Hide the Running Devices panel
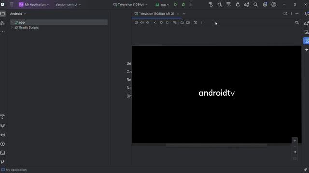309x173 pixels. tap(297, 14)
